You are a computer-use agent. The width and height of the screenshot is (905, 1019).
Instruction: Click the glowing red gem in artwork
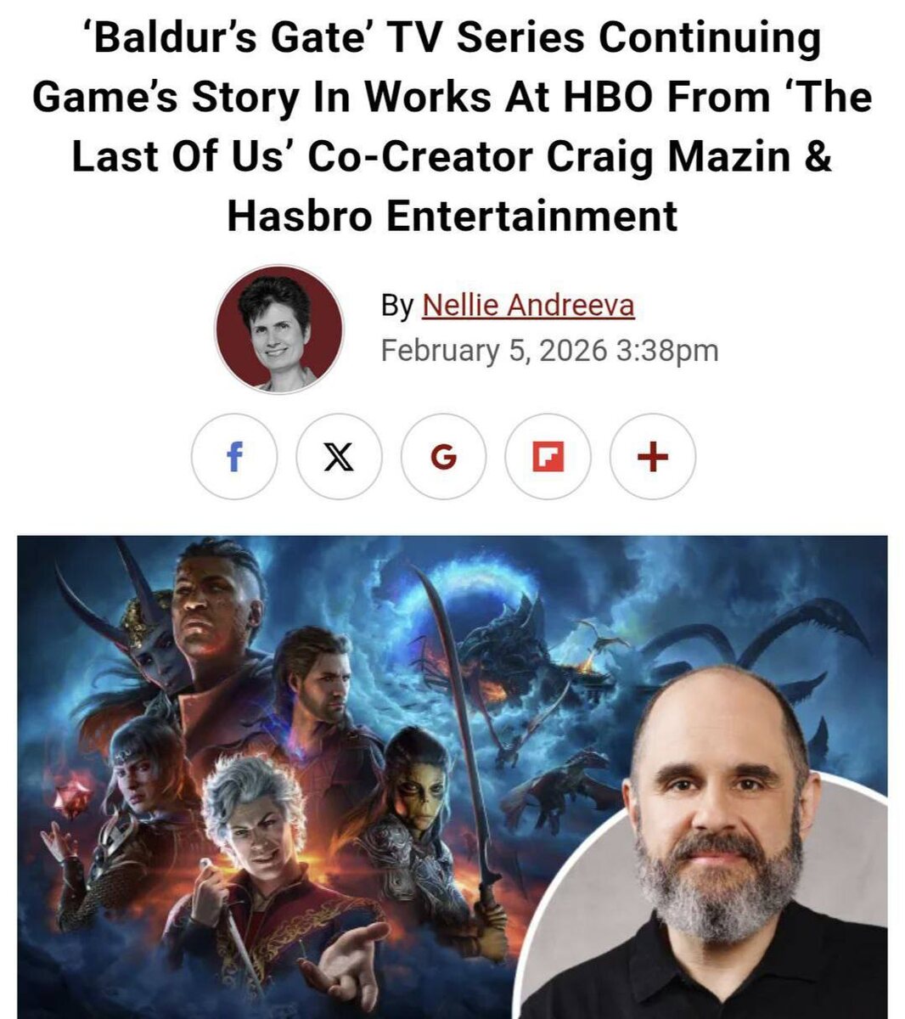click(73, 796)
